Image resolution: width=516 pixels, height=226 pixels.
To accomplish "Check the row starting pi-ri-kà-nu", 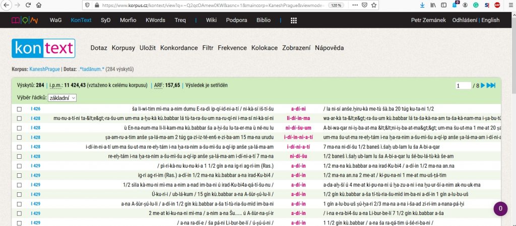I will click(x=20, y=166).
